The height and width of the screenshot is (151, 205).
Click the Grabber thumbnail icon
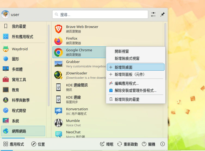point(58,64)
